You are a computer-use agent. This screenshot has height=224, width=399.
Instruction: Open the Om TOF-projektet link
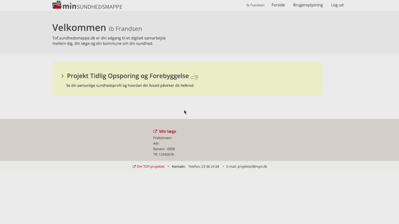coord(151,166)
